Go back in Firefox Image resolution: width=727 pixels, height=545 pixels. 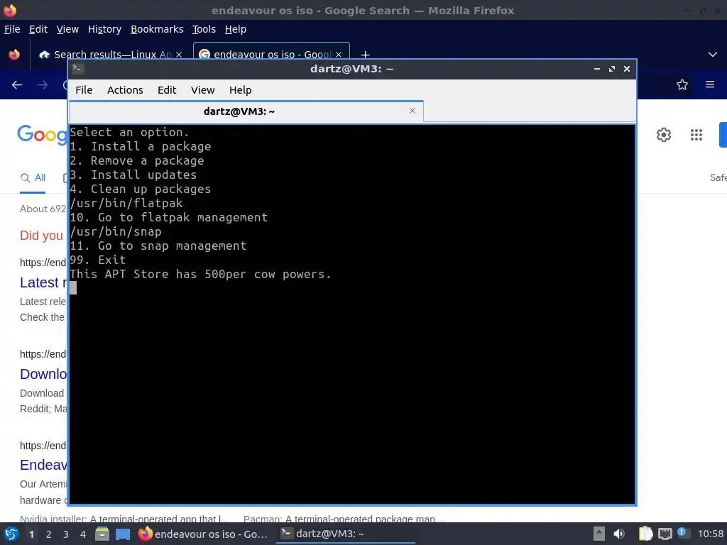click(17, 85)
